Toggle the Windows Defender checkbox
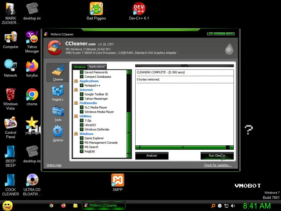This screenshot has height=211, width=281. [x=82, y=129]
